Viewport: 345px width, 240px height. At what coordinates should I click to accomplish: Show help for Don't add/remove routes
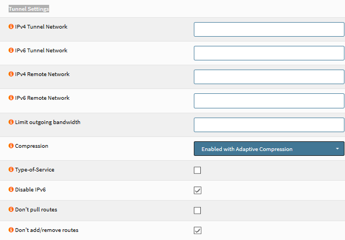point(11,230)
